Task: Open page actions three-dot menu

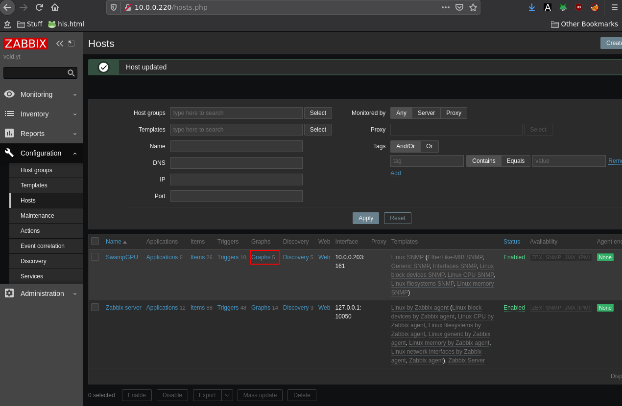Action: [x=445, y=7]
